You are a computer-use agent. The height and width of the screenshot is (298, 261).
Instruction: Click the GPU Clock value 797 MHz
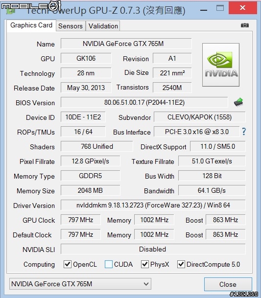tap(81, 220)
